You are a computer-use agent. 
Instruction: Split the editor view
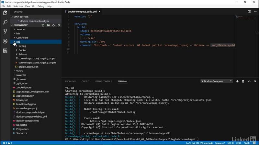[249, 12]
